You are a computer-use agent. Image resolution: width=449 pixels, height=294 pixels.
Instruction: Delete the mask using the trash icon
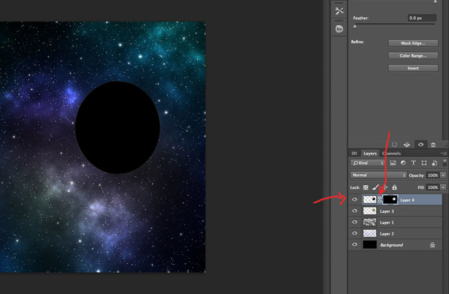(x=433, y=145)
